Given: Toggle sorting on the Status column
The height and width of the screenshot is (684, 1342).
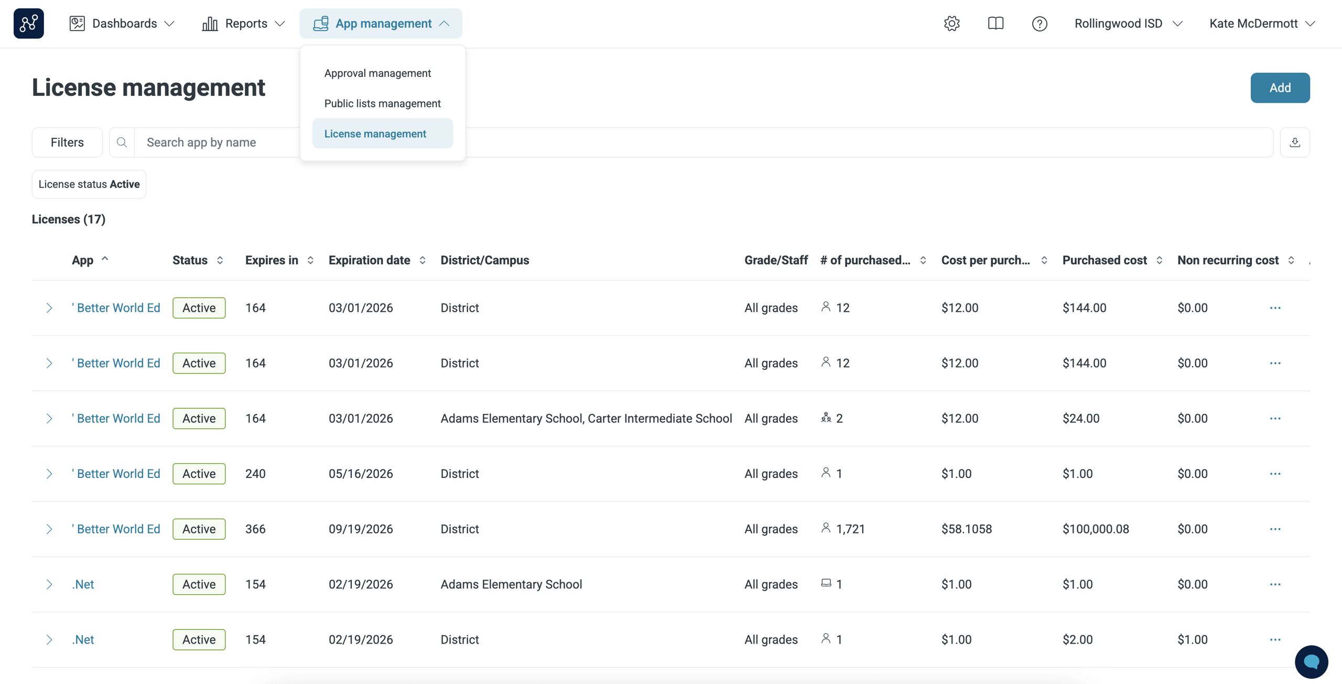Looking at the screenshot, I should (x=220, y=260).
